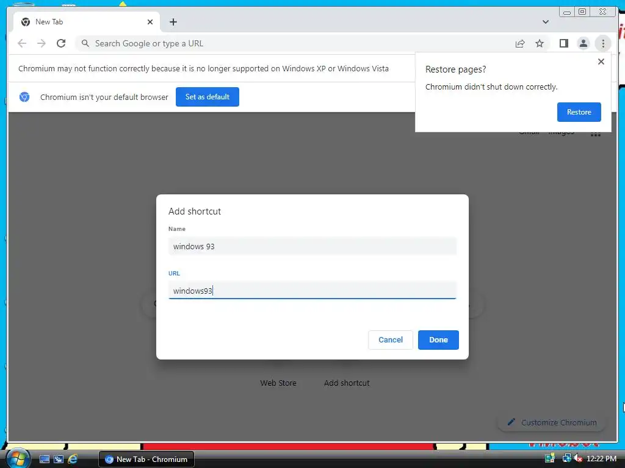Click the security tray icon
The height and width of the screenshot is (468, 625).
tap(550, 458)
